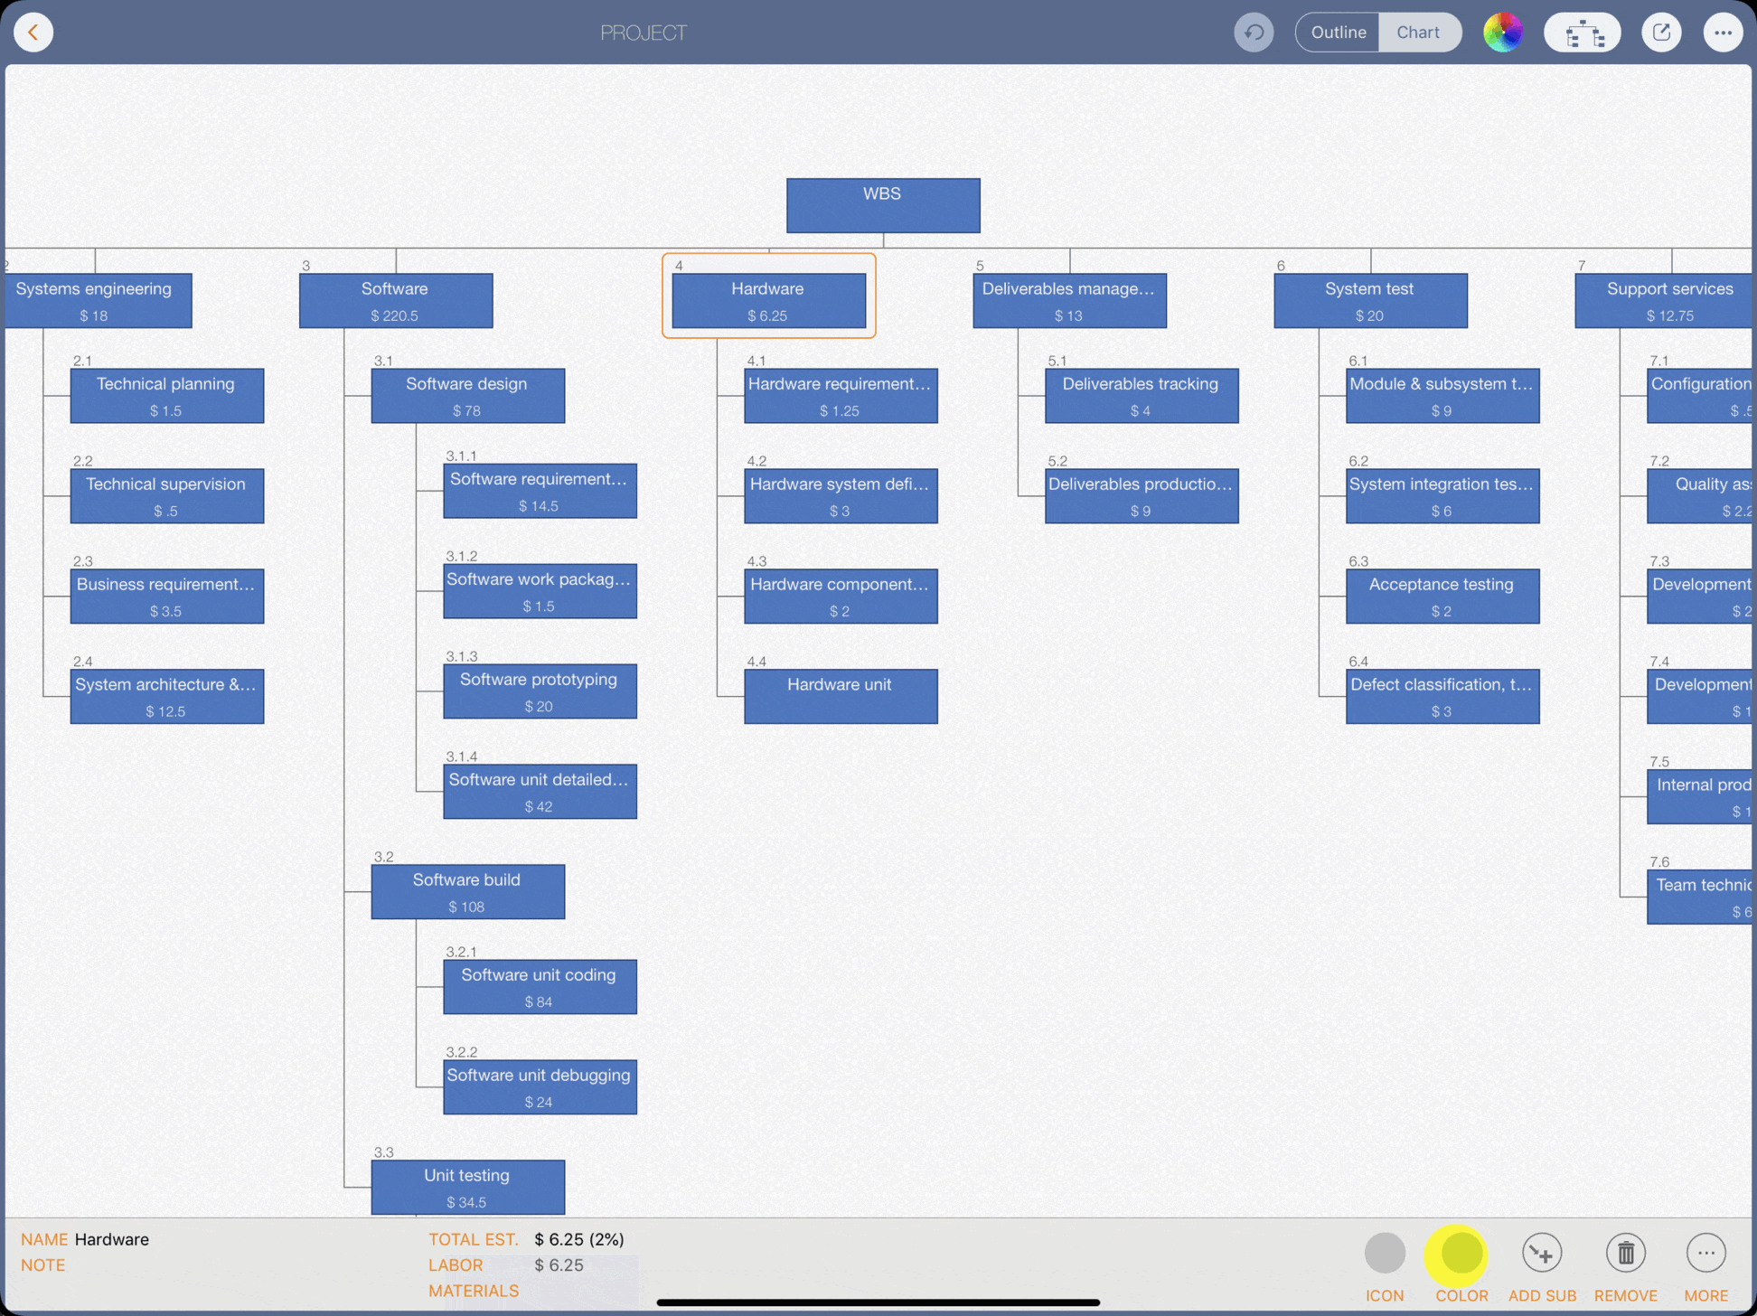Tap the Remove trash icon
This screenshot has height=1316, width=1757.
[1625, 1254]
